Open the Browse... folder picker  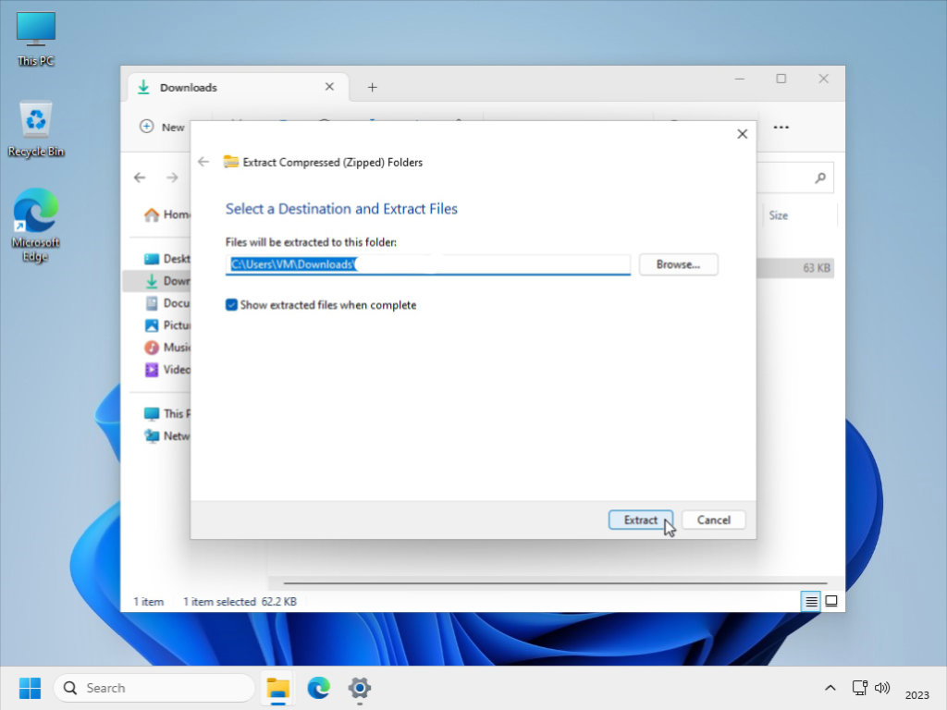(678, 264)
